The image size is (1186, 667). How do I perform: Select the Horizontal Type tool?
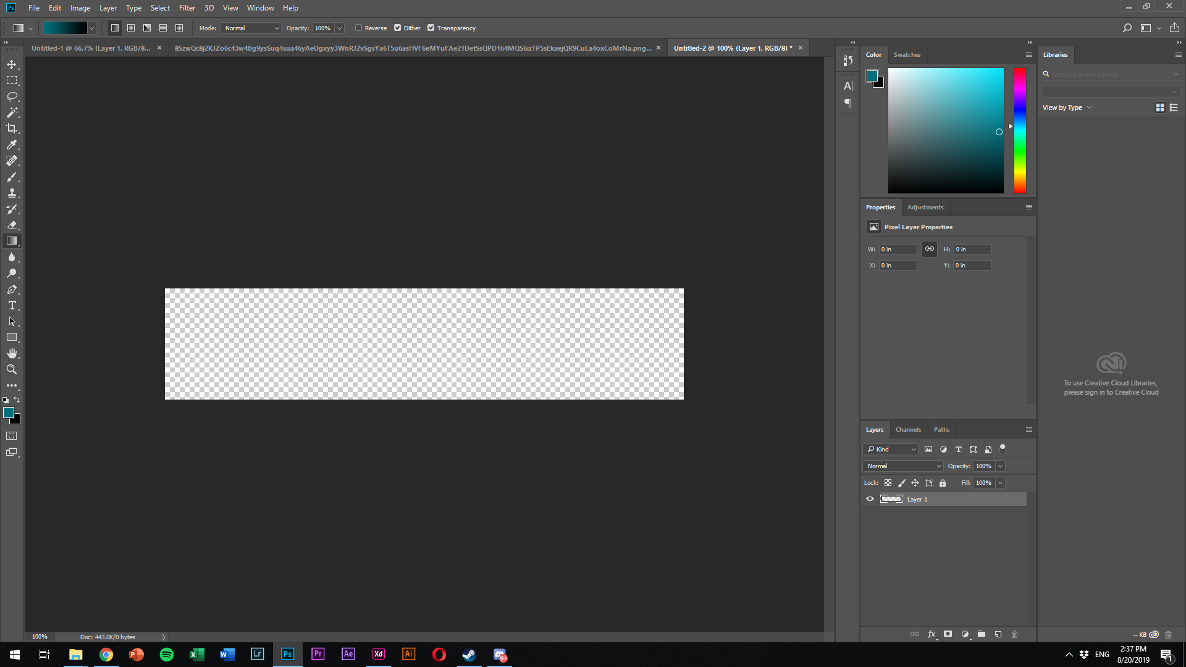12,305
